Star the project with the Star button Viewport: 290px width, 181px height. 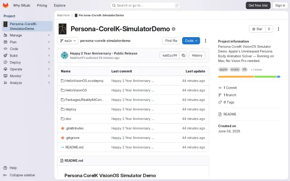coord(257,29)
